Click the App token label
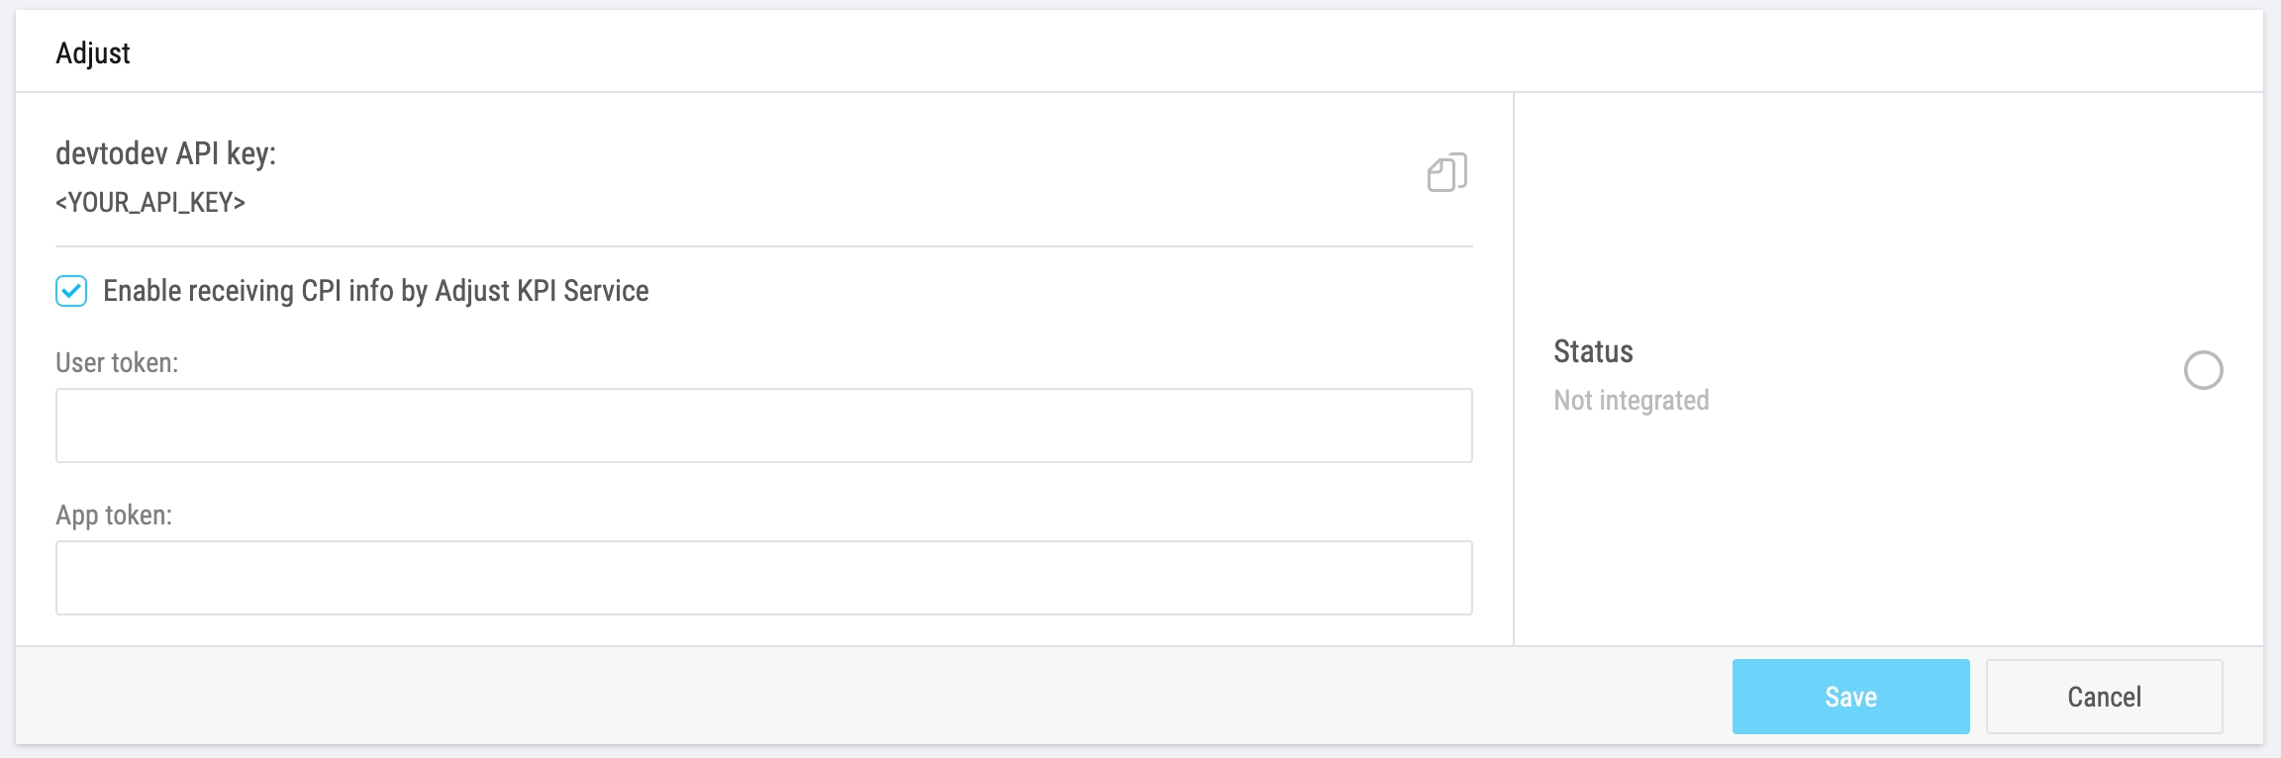Image resolution: width=2281 pixels, height=758 pixels. point(114,516)
